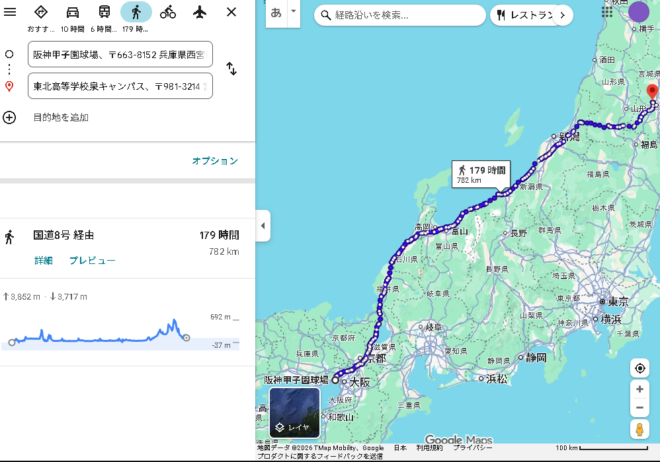Center map on your current location
The height and width of the screenshot is (462, 660).
pos(639,368)
